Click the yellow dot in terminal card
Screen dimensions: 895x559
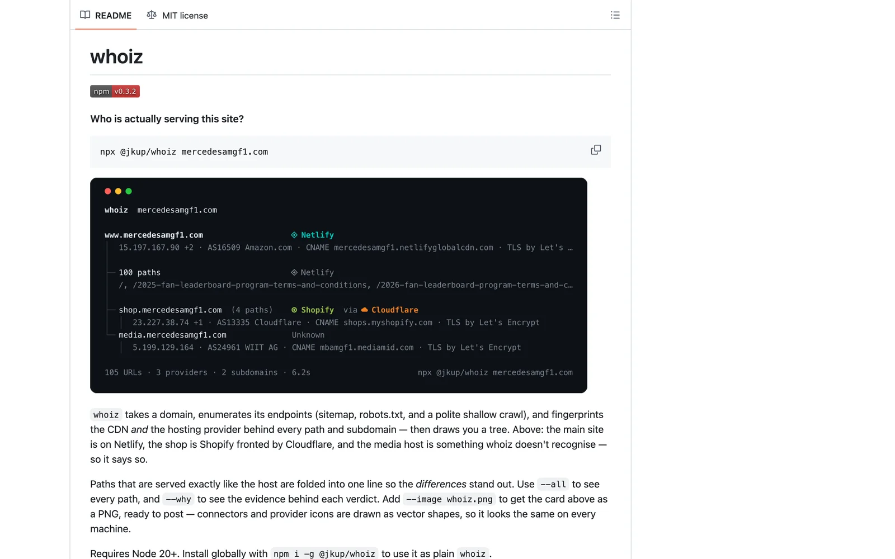pyautogui.click(x=118, y=191)
